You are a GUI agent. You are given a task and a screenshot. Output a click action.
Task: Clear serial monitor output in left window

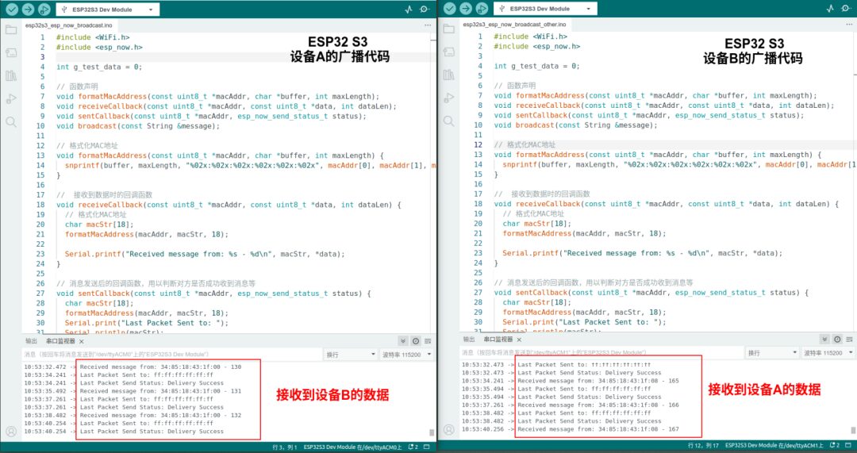click(428, 341)
